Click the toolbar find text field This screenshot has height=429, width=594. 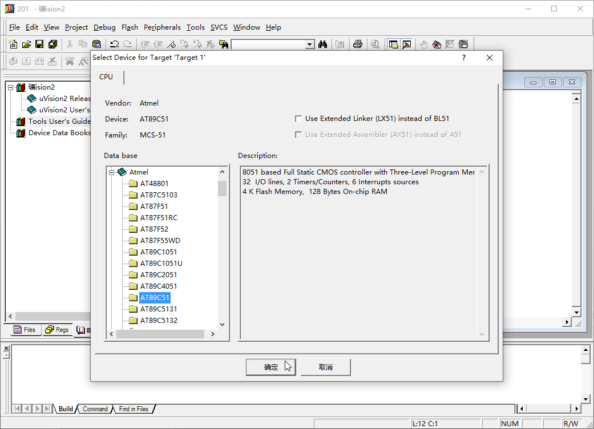pos(269,44)
